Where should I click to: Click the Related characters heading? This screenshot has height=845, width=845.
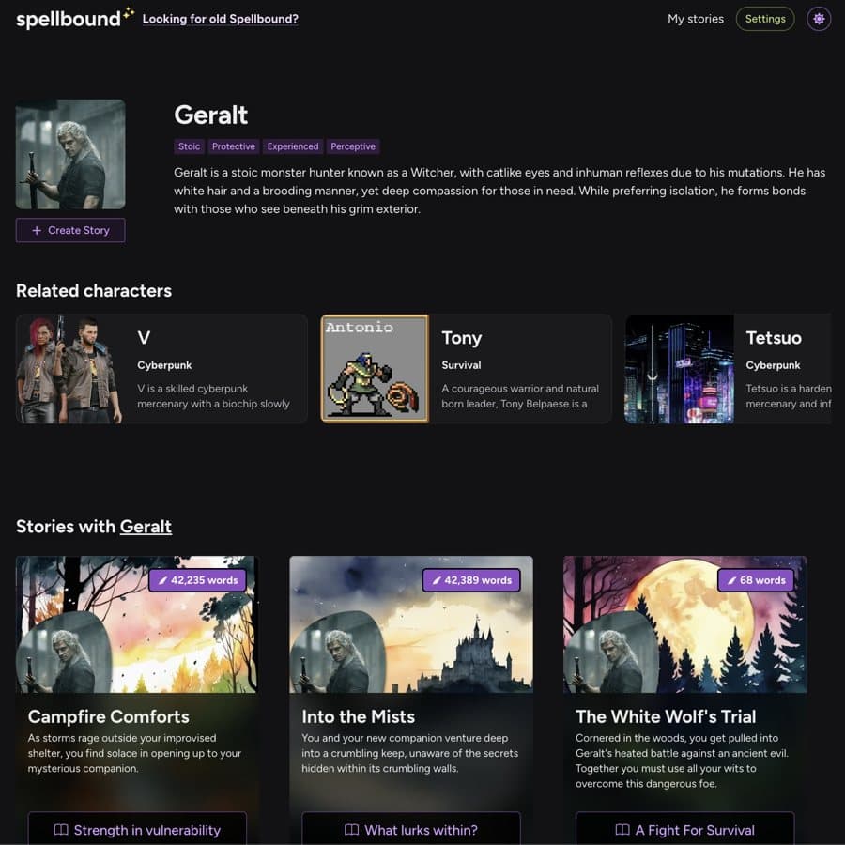94,291
